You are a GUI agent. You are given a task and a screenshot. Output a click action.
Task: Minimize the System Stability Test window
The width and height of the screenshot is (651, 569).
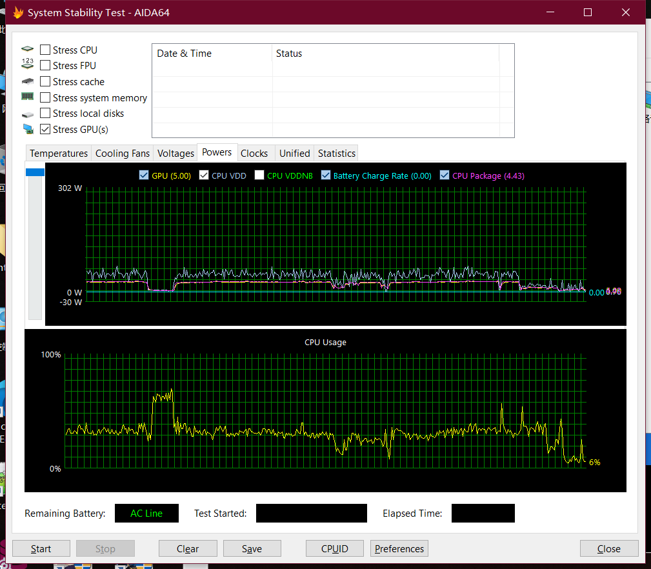coord(550,12)
